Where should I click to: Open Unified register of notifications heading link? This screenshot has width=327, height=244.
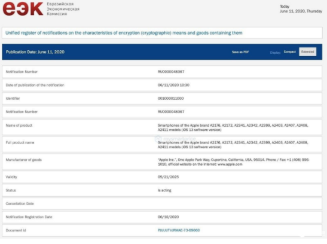[124, 33]
